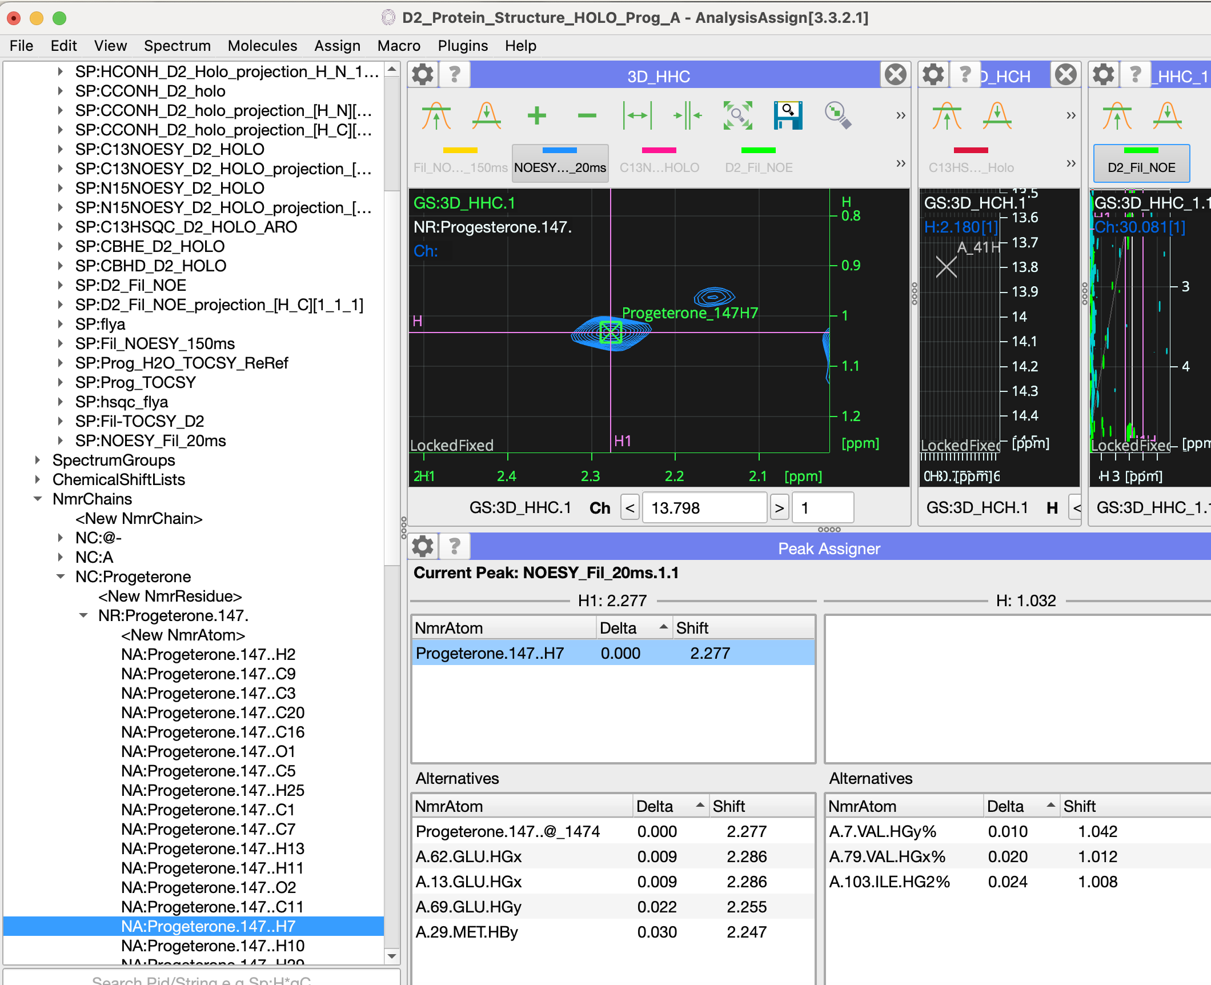Click the magnifier with pencil toolbar icon
Screen dimensions: 1211x985
pyautogui.click(x=839, y=116)
